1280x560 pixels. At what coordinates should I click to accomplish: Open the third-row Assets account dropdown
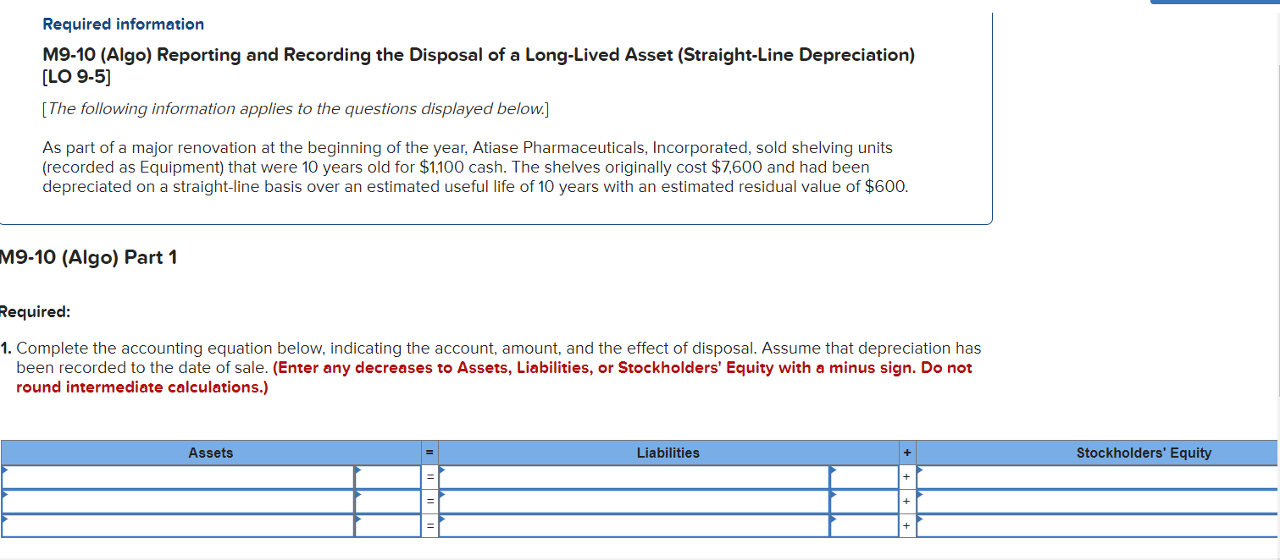click(178, 525)
